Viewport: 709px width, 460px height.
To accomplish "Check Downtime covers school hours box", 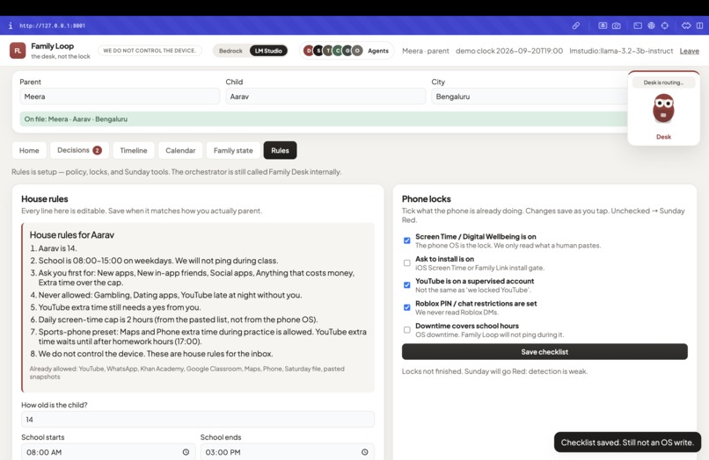I will (407, 329).
